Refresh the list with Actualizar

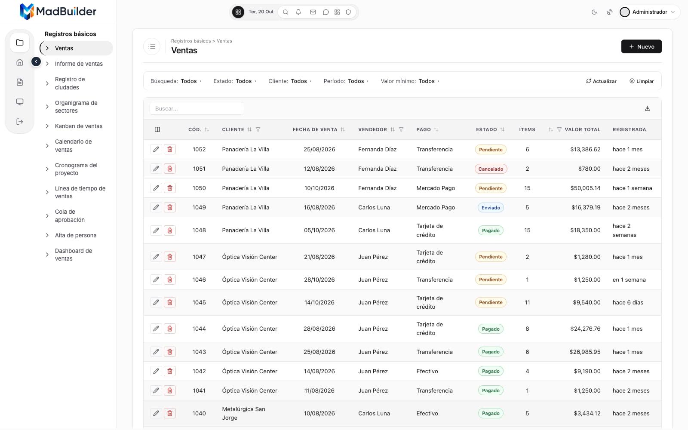(x=601, y=81)
